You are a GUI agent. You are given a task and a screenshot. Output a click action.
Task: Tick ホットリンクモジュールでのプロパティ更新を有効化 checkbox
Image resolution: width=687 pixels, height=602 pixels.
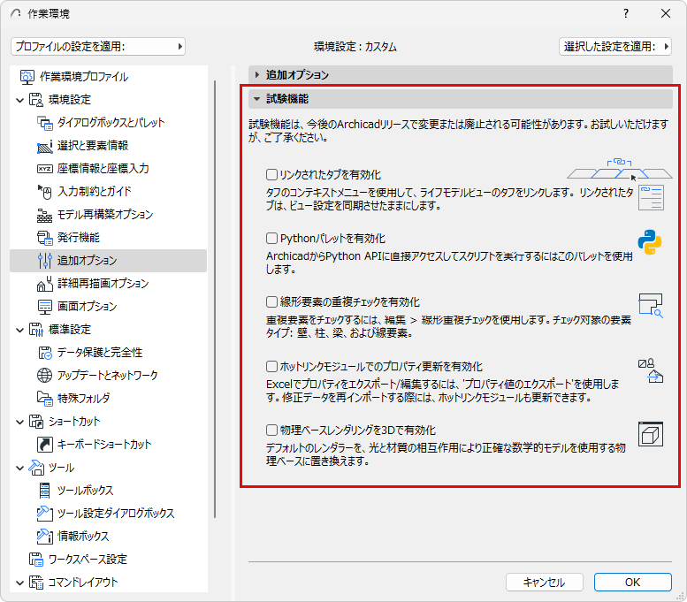click(271, 366)
